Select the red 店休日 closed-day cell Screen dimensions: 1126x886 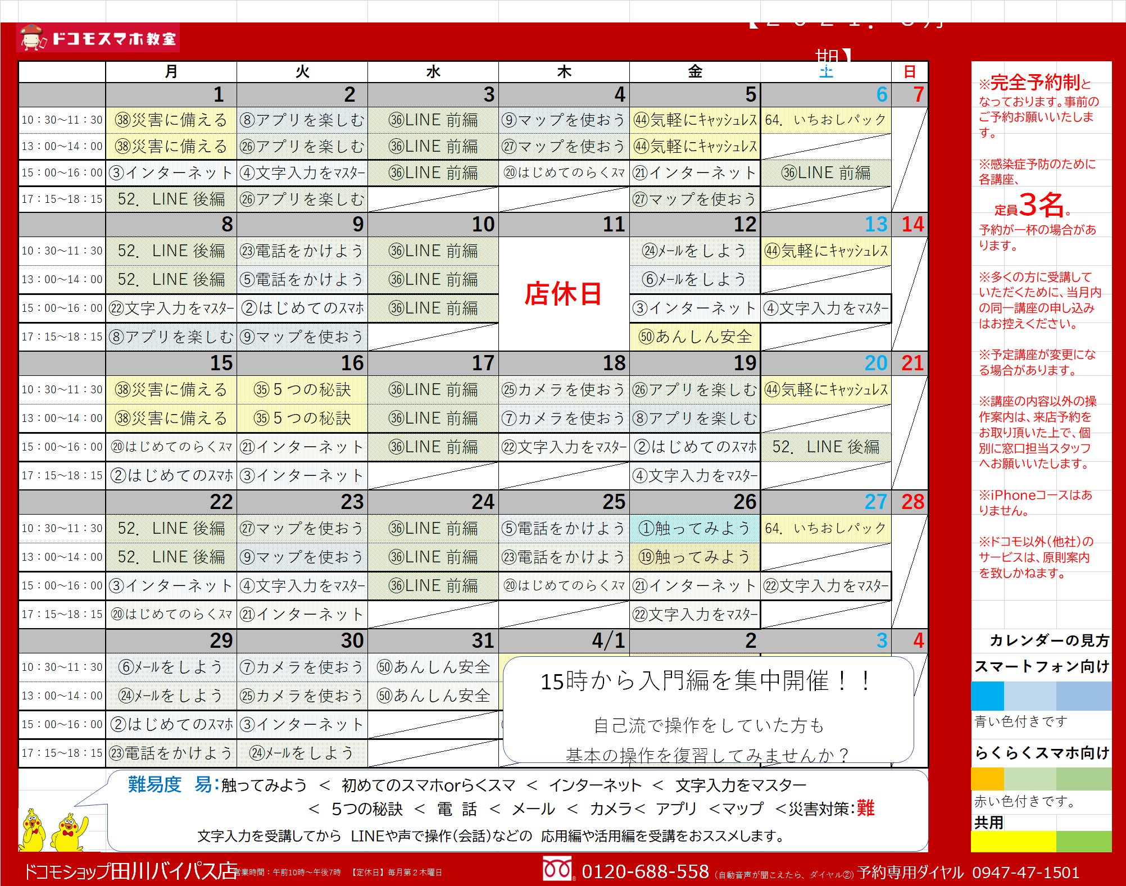pyautogui.click(x=564, y=294)
